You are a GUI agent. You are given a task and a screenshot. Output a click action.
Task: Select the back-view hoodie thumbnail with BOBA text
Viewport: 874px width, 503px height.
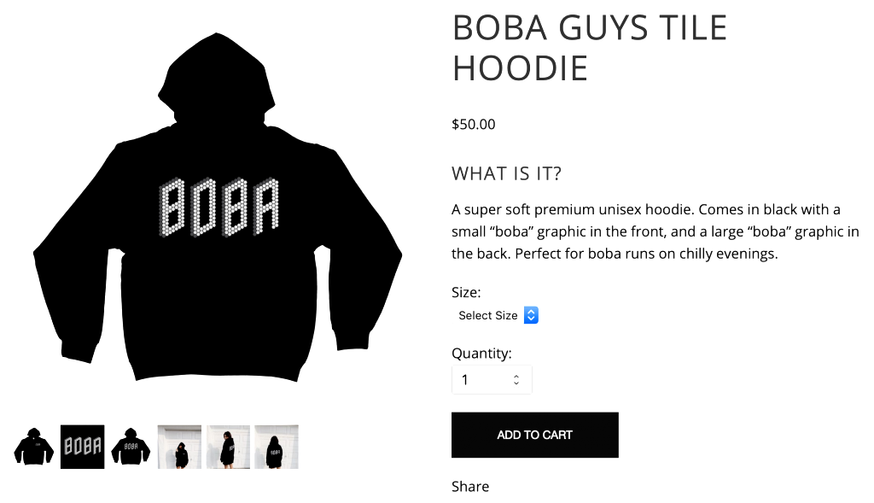coord(131,447)
